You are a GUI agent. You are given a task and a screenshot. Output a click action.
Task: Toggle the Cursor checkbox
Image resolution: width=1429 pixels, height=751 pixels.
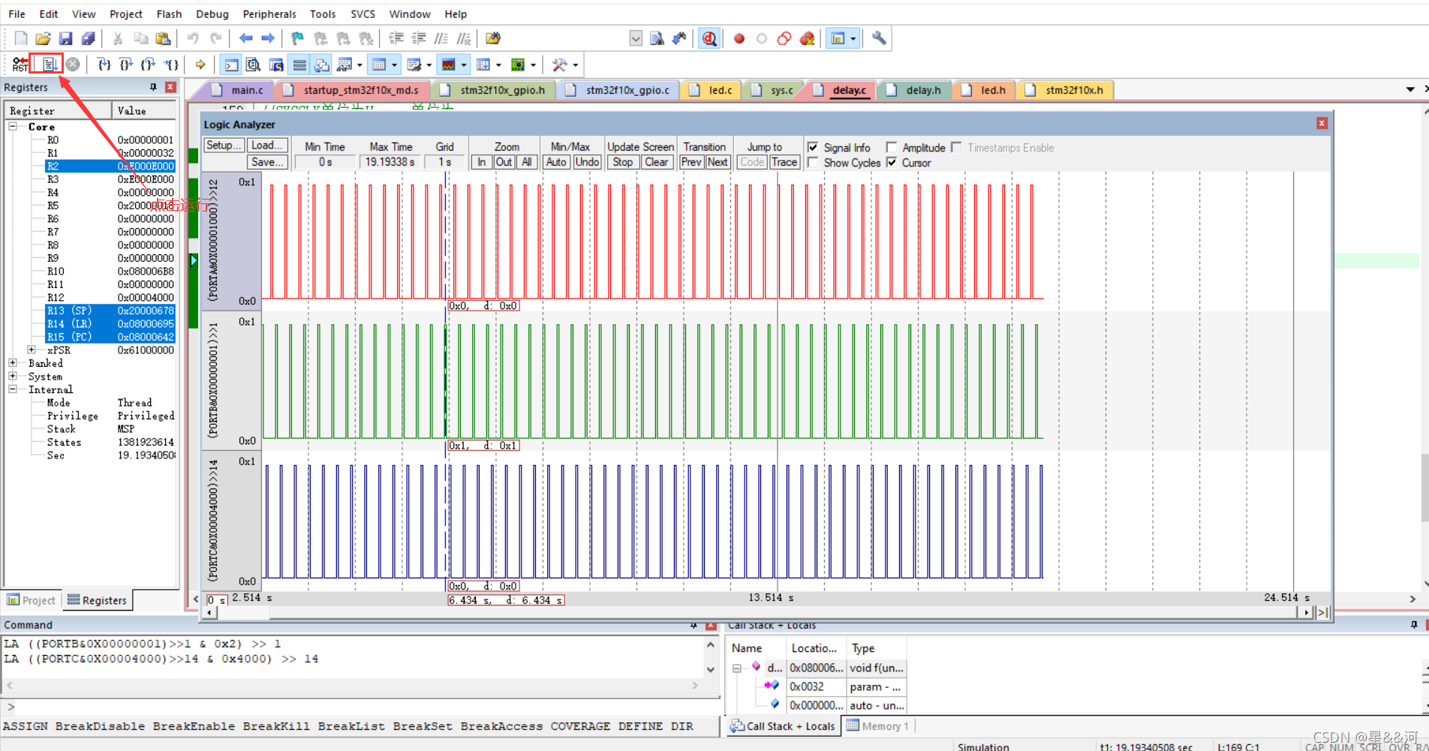[x=892, y=163]
